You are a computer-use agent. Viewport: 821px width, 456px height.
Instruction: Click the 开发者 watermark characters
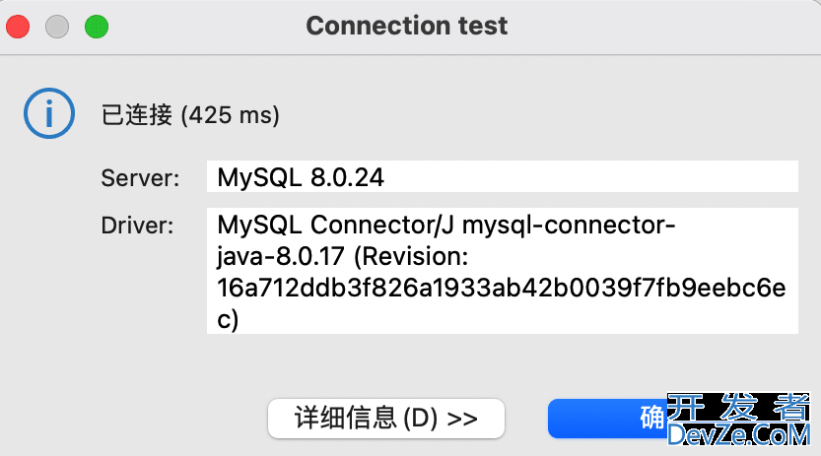(739, 408)
